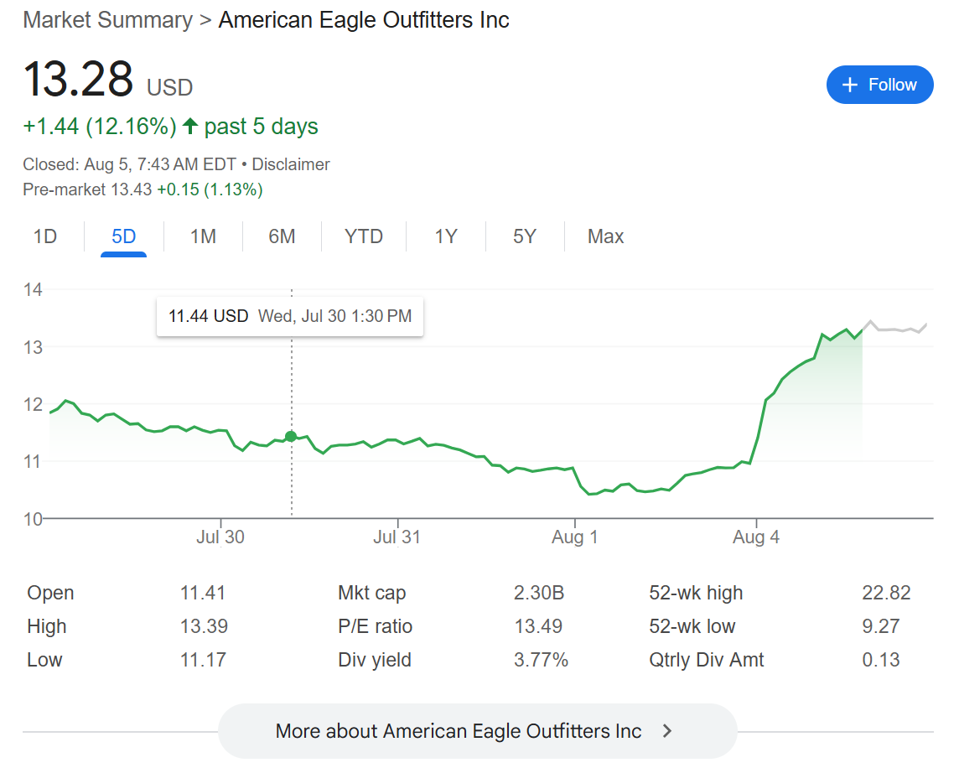Open the 5Y chart range
This screenshot has width=959, height=773.
(525, 236)
